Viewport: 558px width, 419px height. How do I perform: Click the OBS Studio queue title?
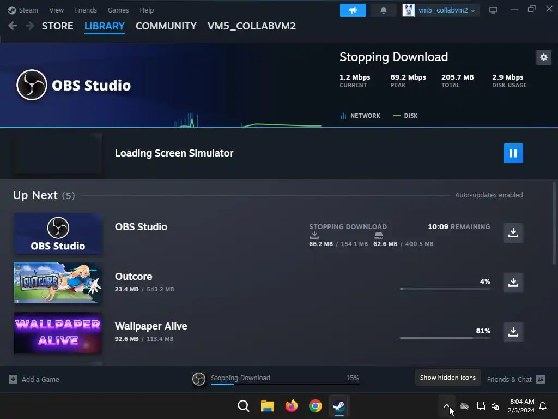[x=141, y=226]
